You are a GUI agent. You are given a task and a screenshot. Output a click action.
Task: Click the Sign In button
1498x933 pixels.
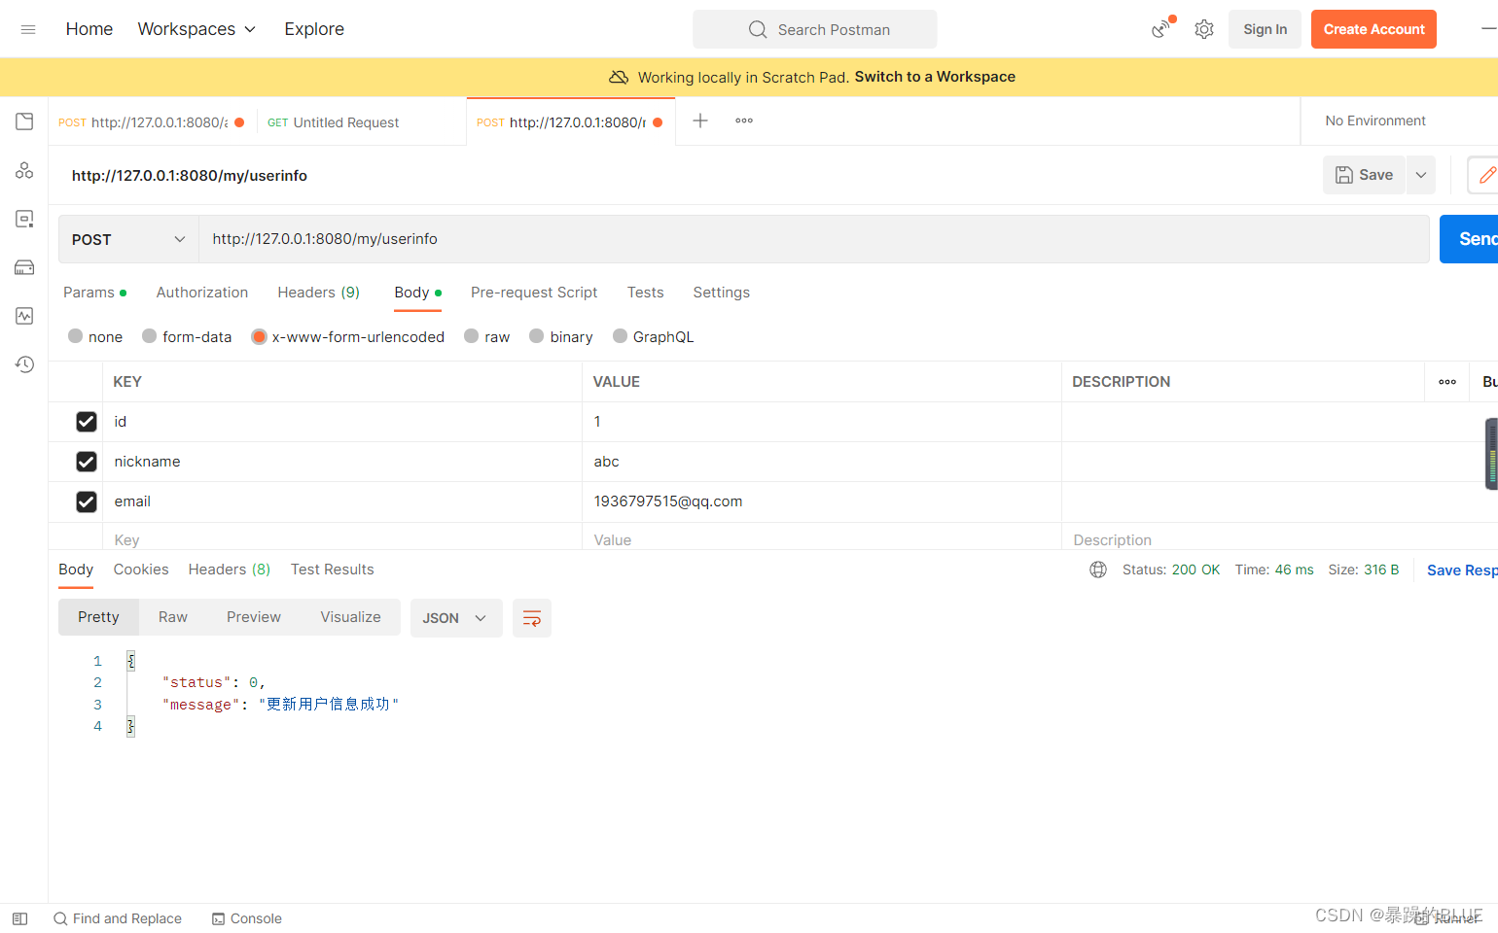coord(1265,29)
